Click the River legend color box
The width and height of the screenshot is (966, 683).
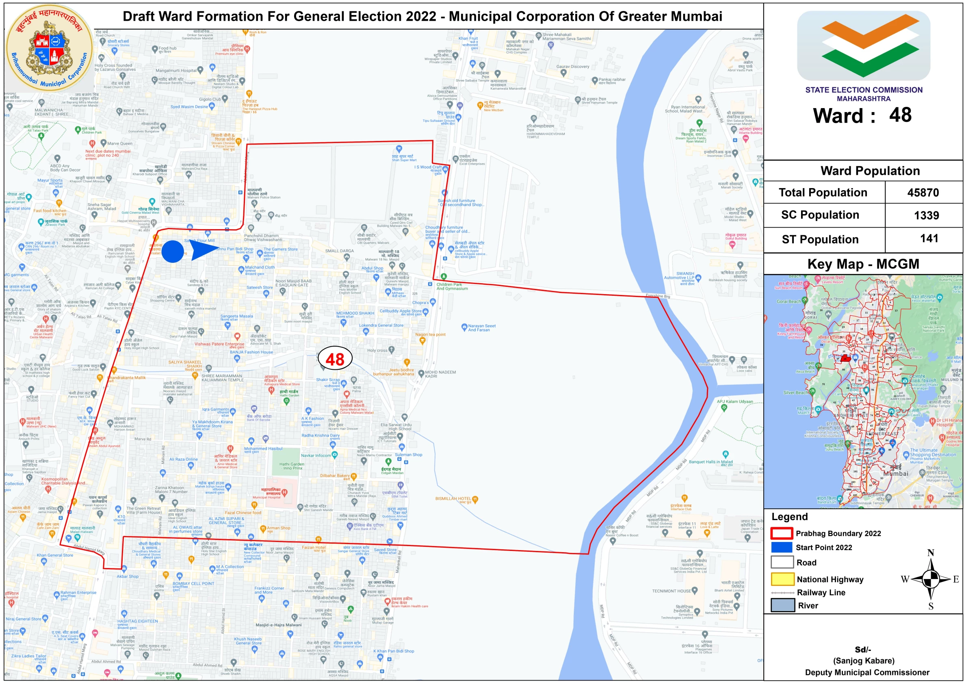[x=782, y=605]
